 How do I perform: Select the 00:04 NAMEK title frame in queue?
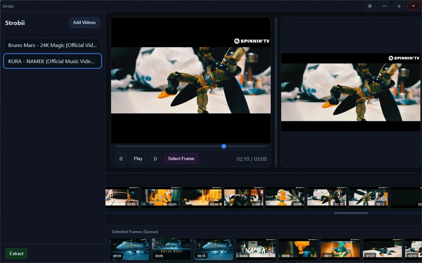point(256,249)
